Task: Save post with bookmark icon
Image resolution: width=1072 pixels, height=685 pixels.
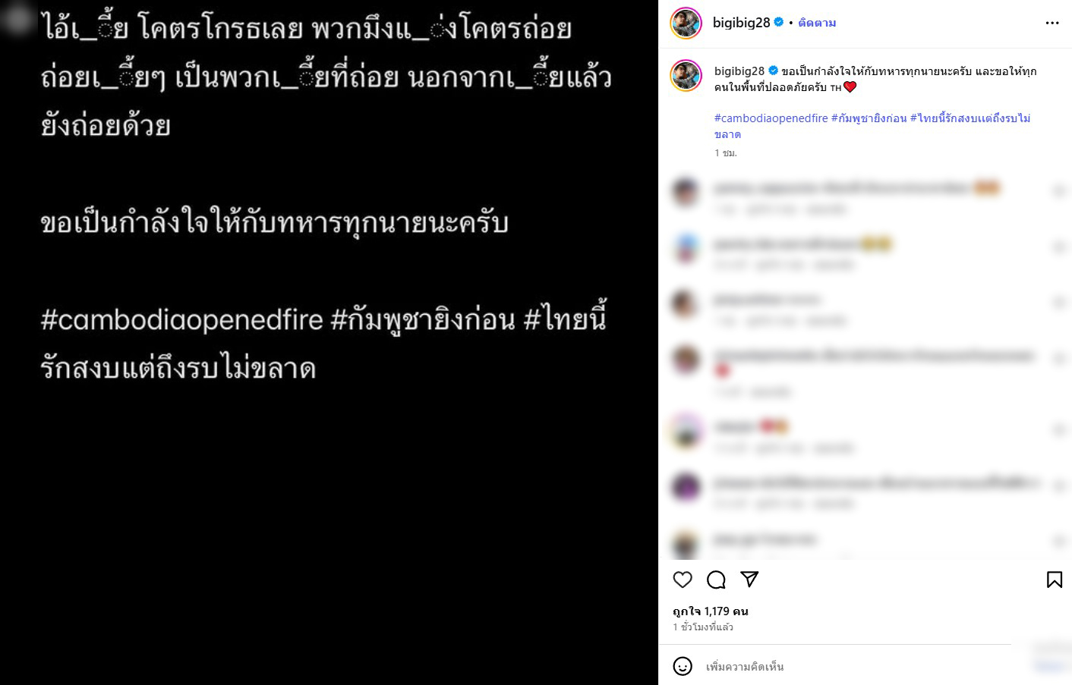Action: point(1055,580)
